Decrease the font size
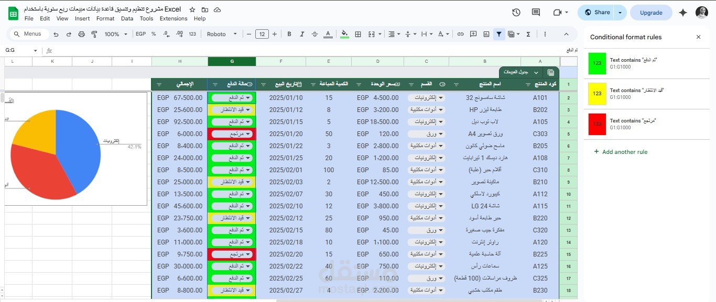 click(249, 34)
